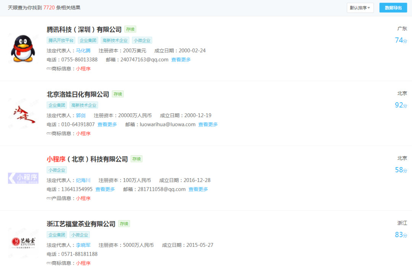Click 小程序 trademark info under 浙江艺福堂
Image resolution: width=412 pixels, height=269 pixels.
pyautogui.click(x=83, y=263)
